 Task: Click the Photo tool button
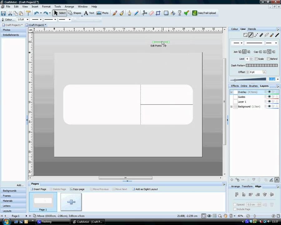pyautogui.click(x=102, y=13)
